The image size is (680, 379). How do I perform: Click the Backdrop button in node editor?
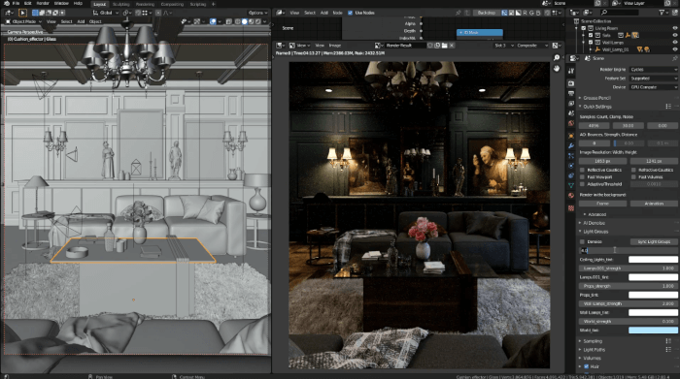pyautogui.click(x=487, y=13)
